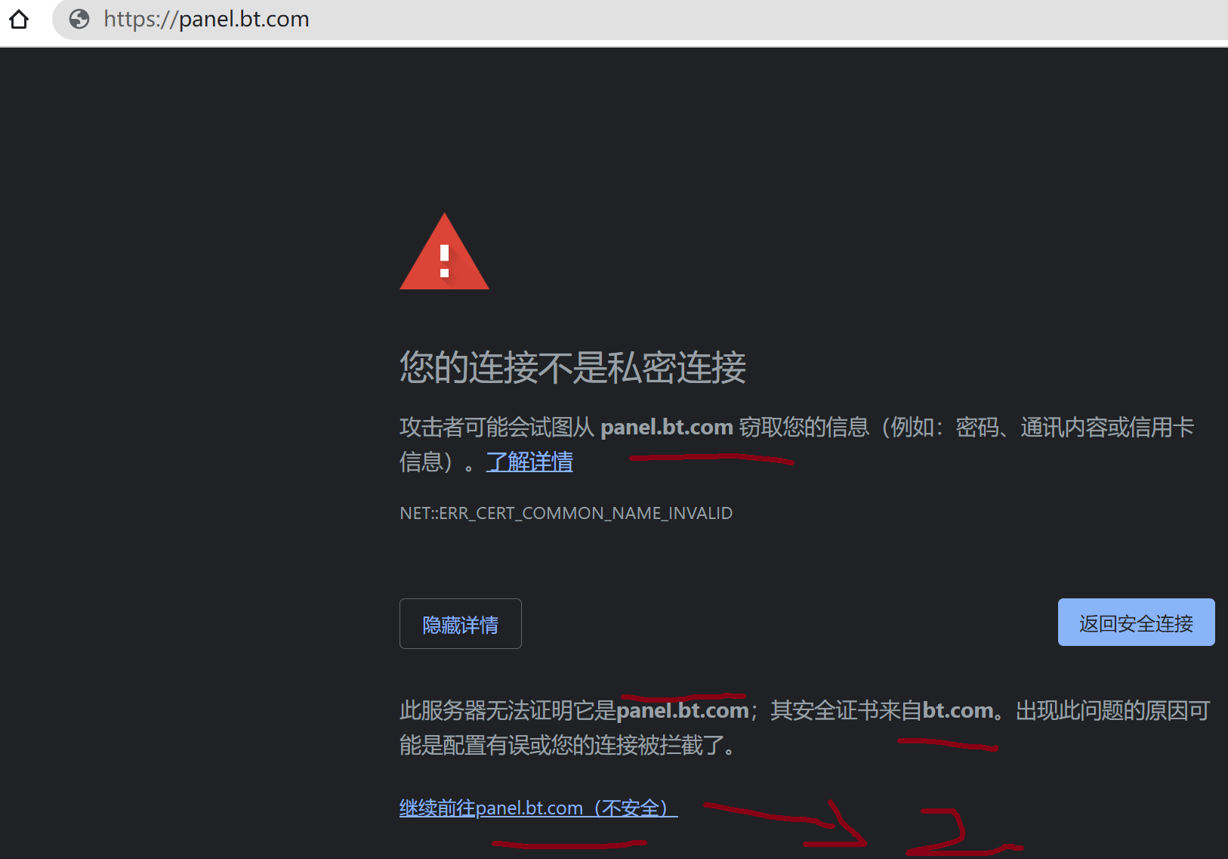Click the red warning triangle icon
The width and height of the screenshot is (1228, 859).
444,252
